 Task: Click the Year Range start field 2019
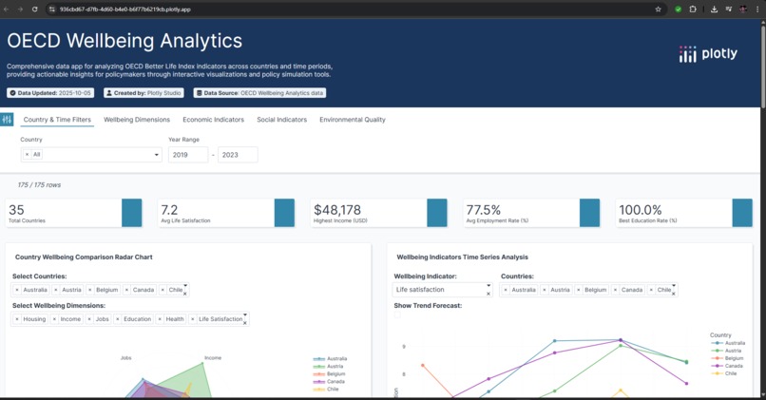188,155
